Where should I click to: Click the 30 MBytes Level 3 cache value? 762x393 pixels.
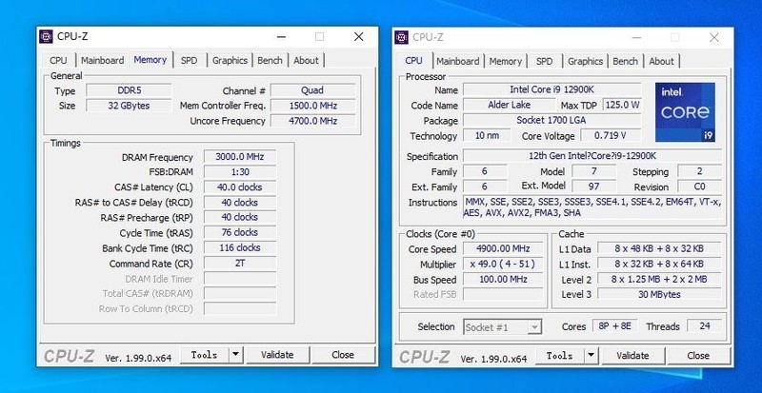click(659, 294)
